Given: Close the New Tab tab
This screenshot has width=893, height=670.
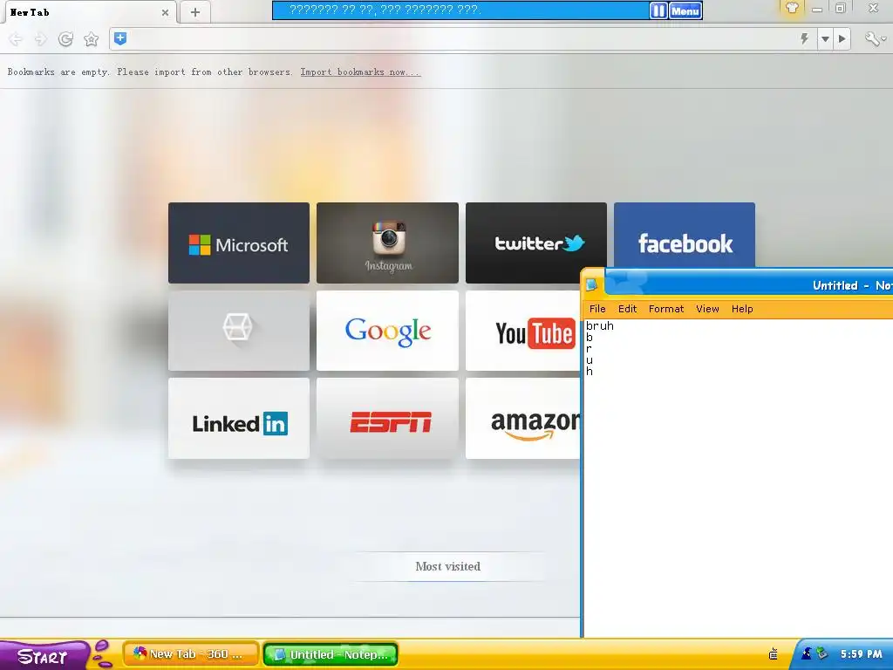Looking at the screenshot, I should pos(165,12).
